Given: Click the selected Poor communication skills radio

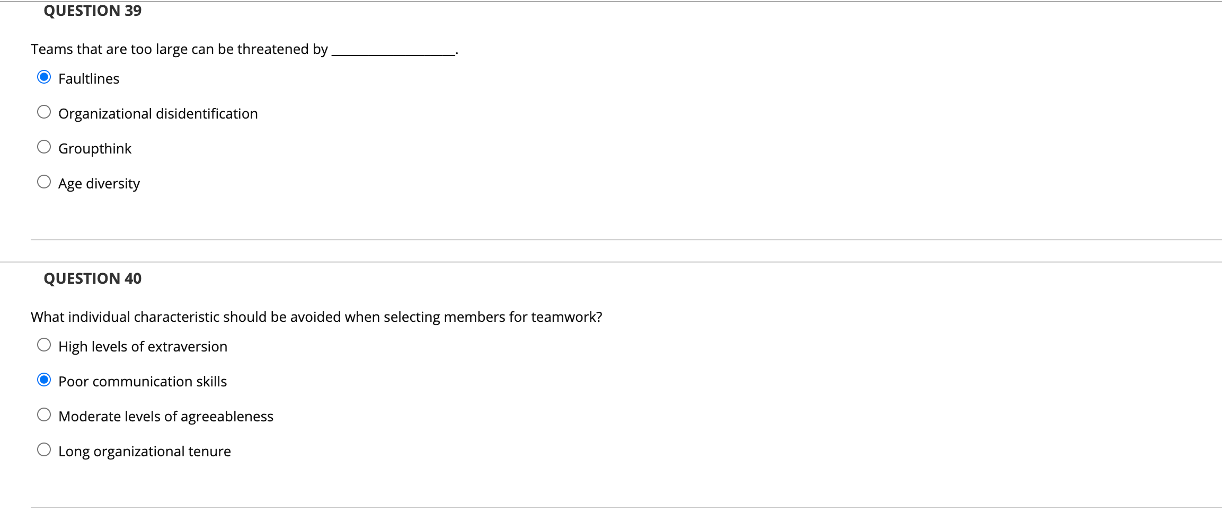Looking at the screenshot, I should click(x=45, y=379).
